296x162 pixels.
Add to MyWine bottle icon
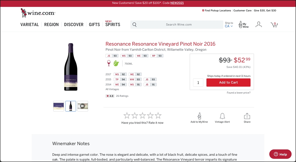199,116
